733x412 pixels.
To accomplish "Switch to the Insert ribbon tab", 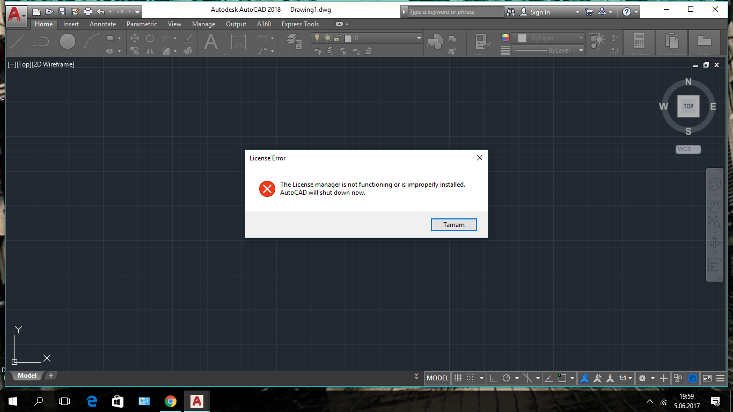I will click(x=71, y=24).
